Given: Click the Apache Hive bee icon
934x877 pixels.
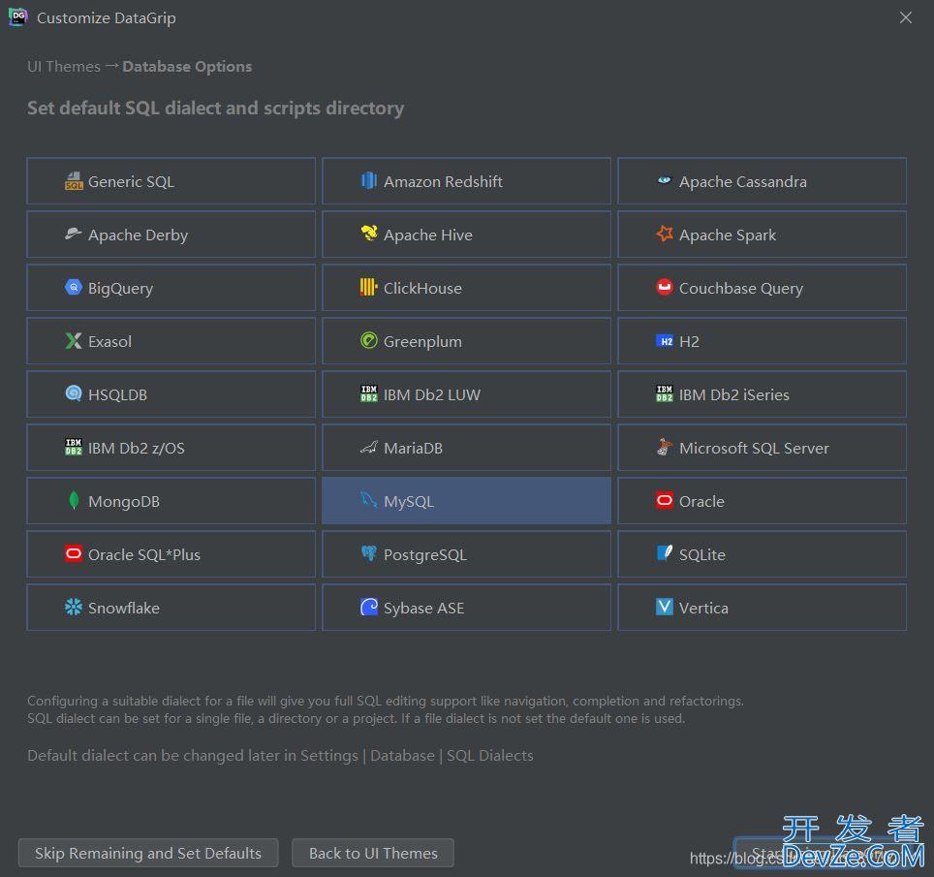Looking at the screenshot, I should tap(369, 234).
